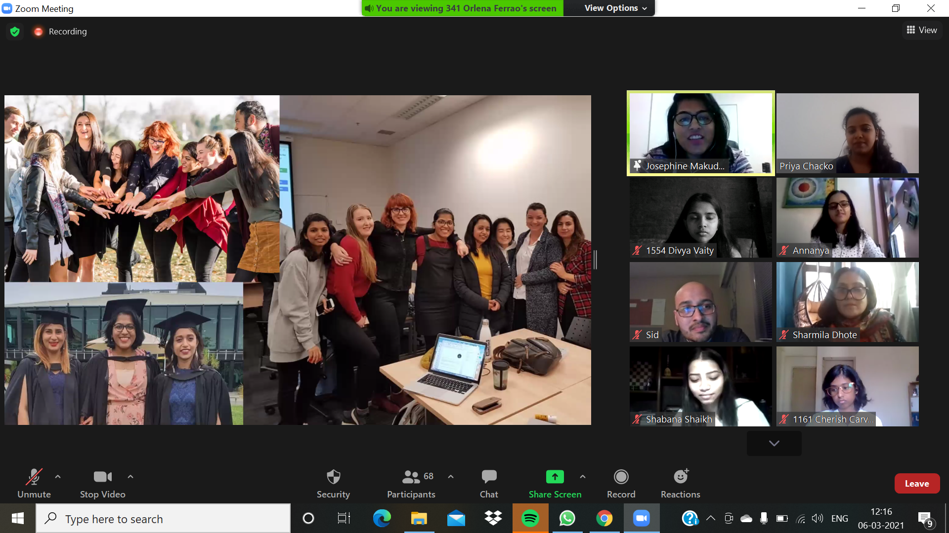
Task: Click the green encryption shield icon
Action: tap(15, 32)
